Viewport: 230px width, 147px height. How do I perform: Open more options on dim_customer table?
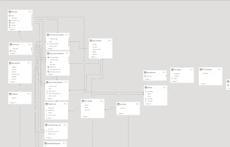(x=111, y=41)
